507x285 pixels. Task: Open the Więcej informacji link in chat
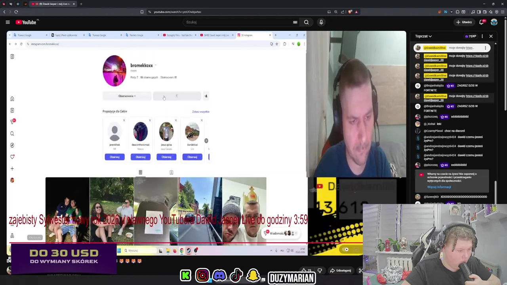(439, 187)
